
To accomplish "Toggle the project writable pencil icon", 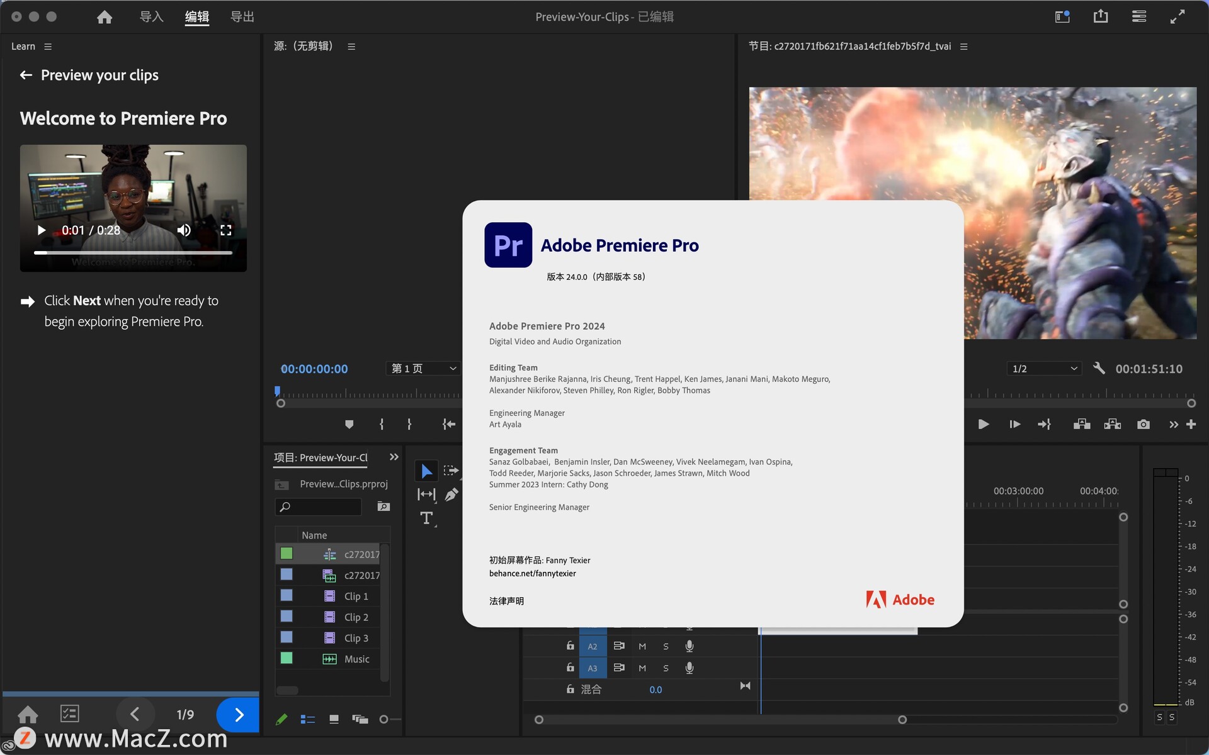I will point(281,719).
